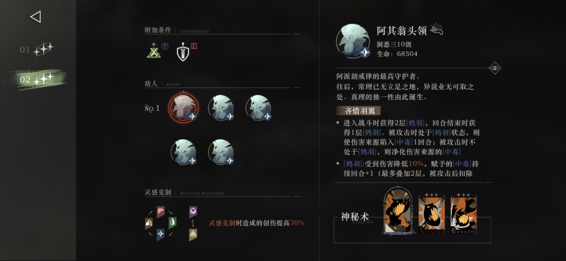Select the red-highlighted boss enemy portrait

pos(183,107)
